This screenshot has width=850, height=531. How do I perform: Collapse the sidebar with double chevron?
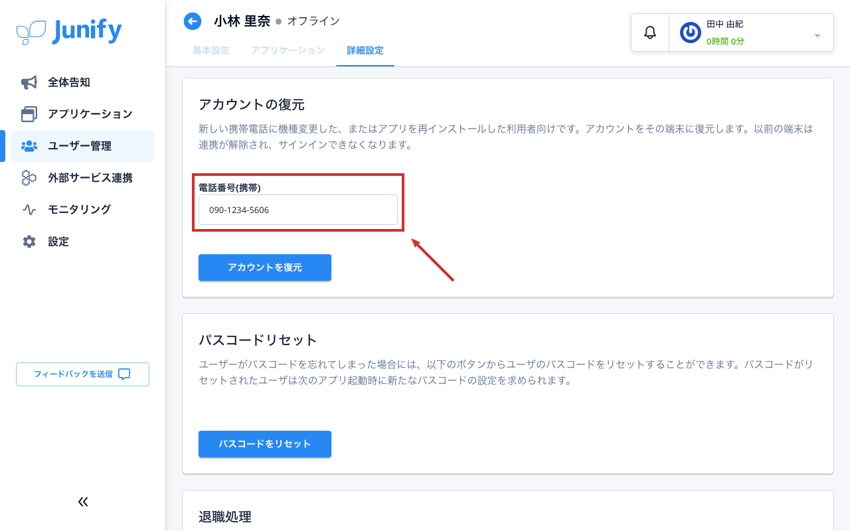click(83, 502)
